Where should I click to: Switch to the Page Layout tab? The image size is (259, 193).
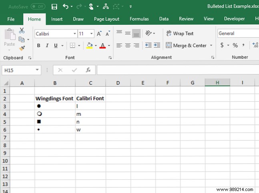106,19
